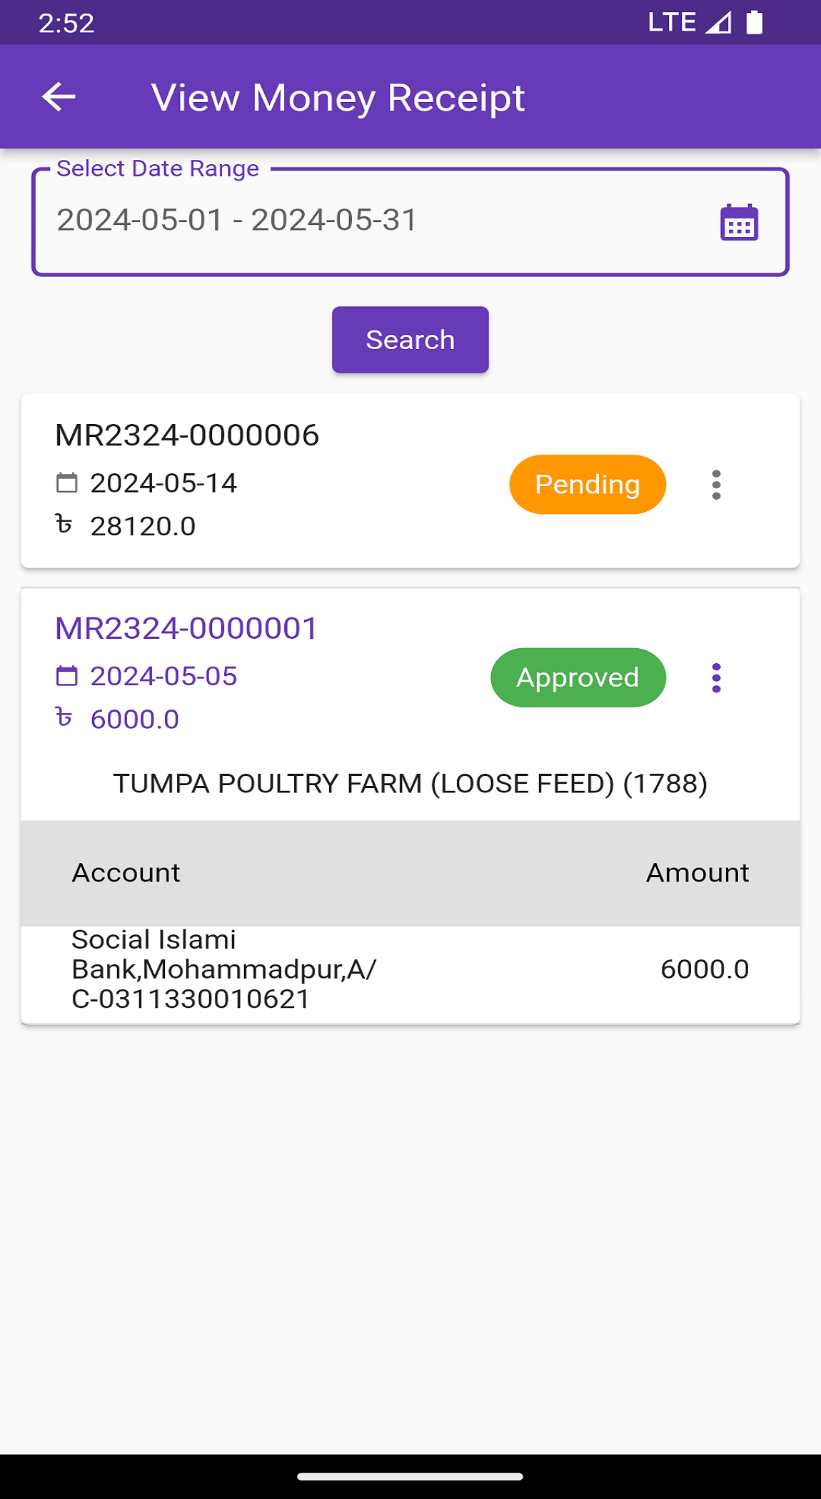Click Taka symbol next to 28120.0
This screenshot has height=1499, width=821.
tap(64, 525)
